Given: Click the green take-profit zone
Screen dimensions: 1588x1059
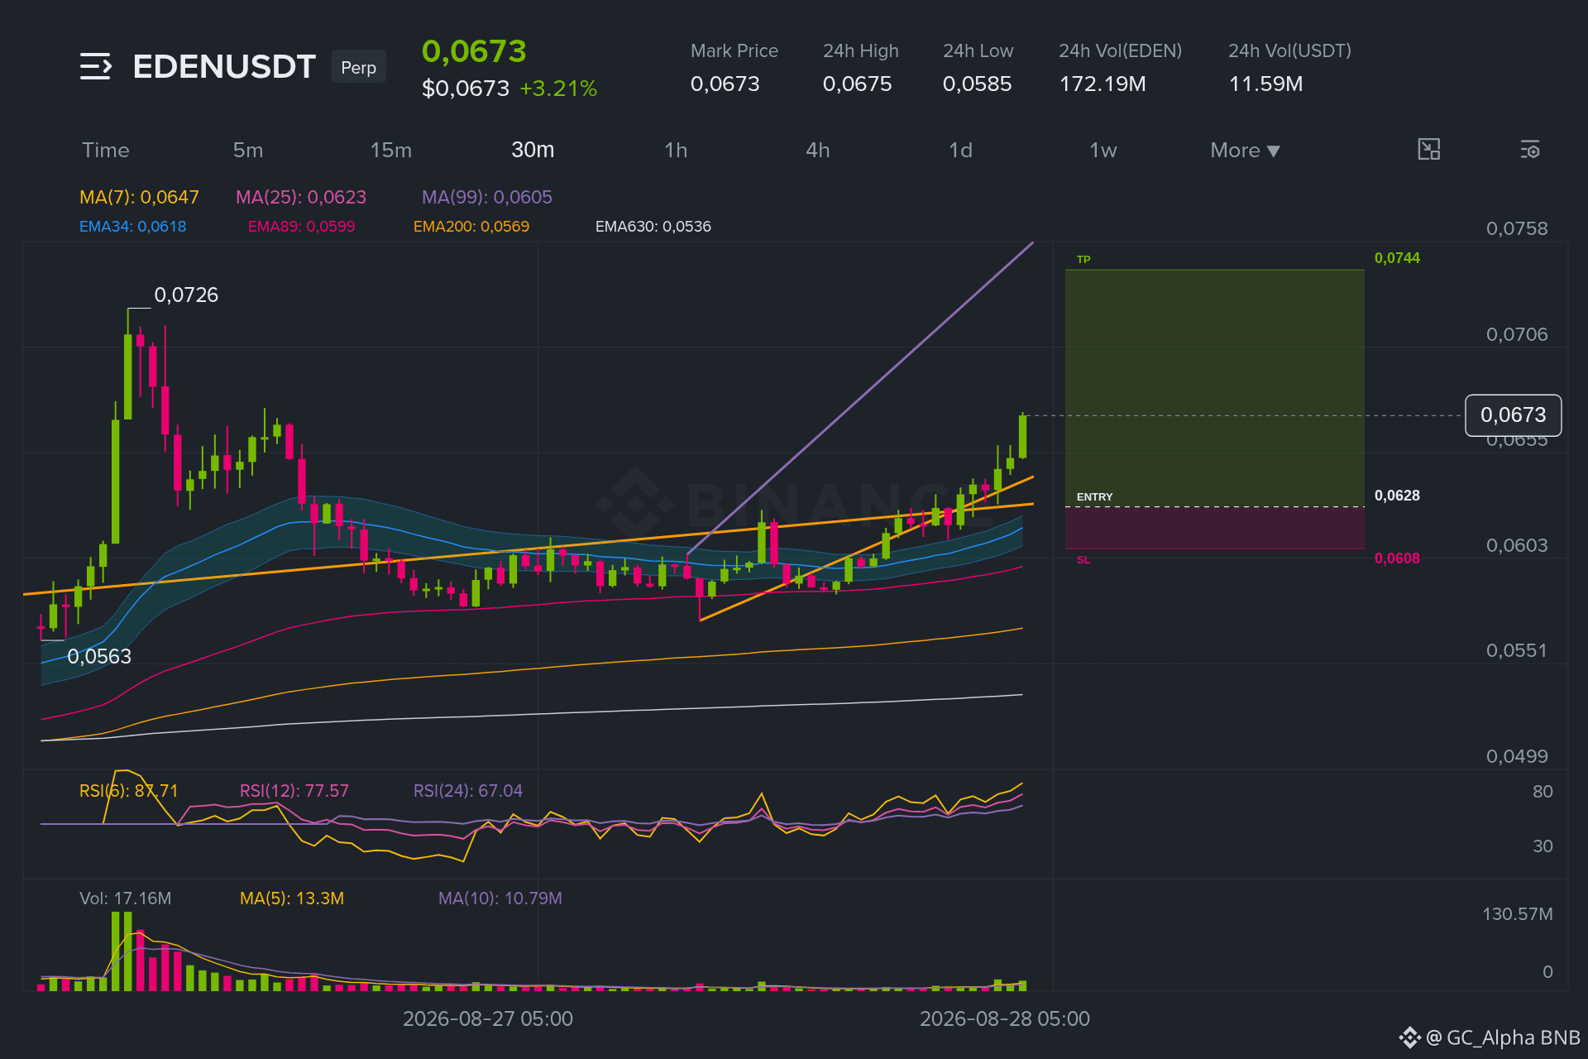Looking at the screenshot, I should click(1214, 387).
